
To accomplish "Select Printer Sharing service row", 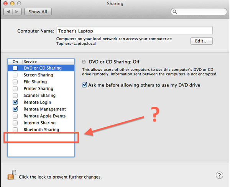I will (38, 89).
